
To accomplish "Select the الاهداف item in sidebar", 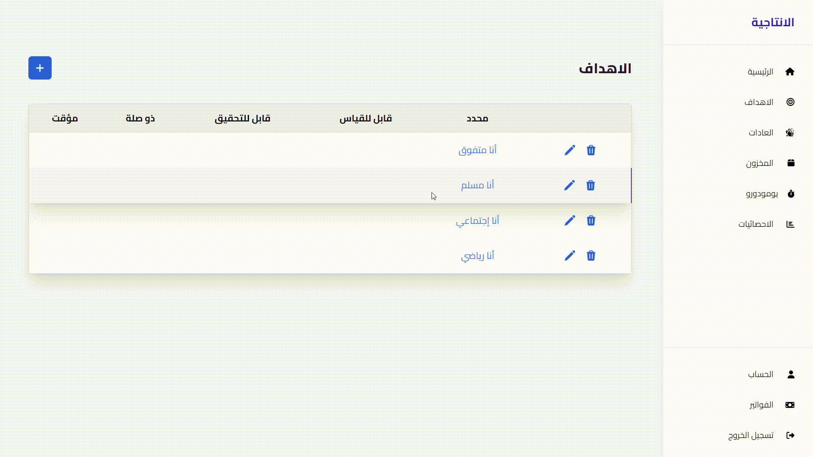I will click(759, 102).
